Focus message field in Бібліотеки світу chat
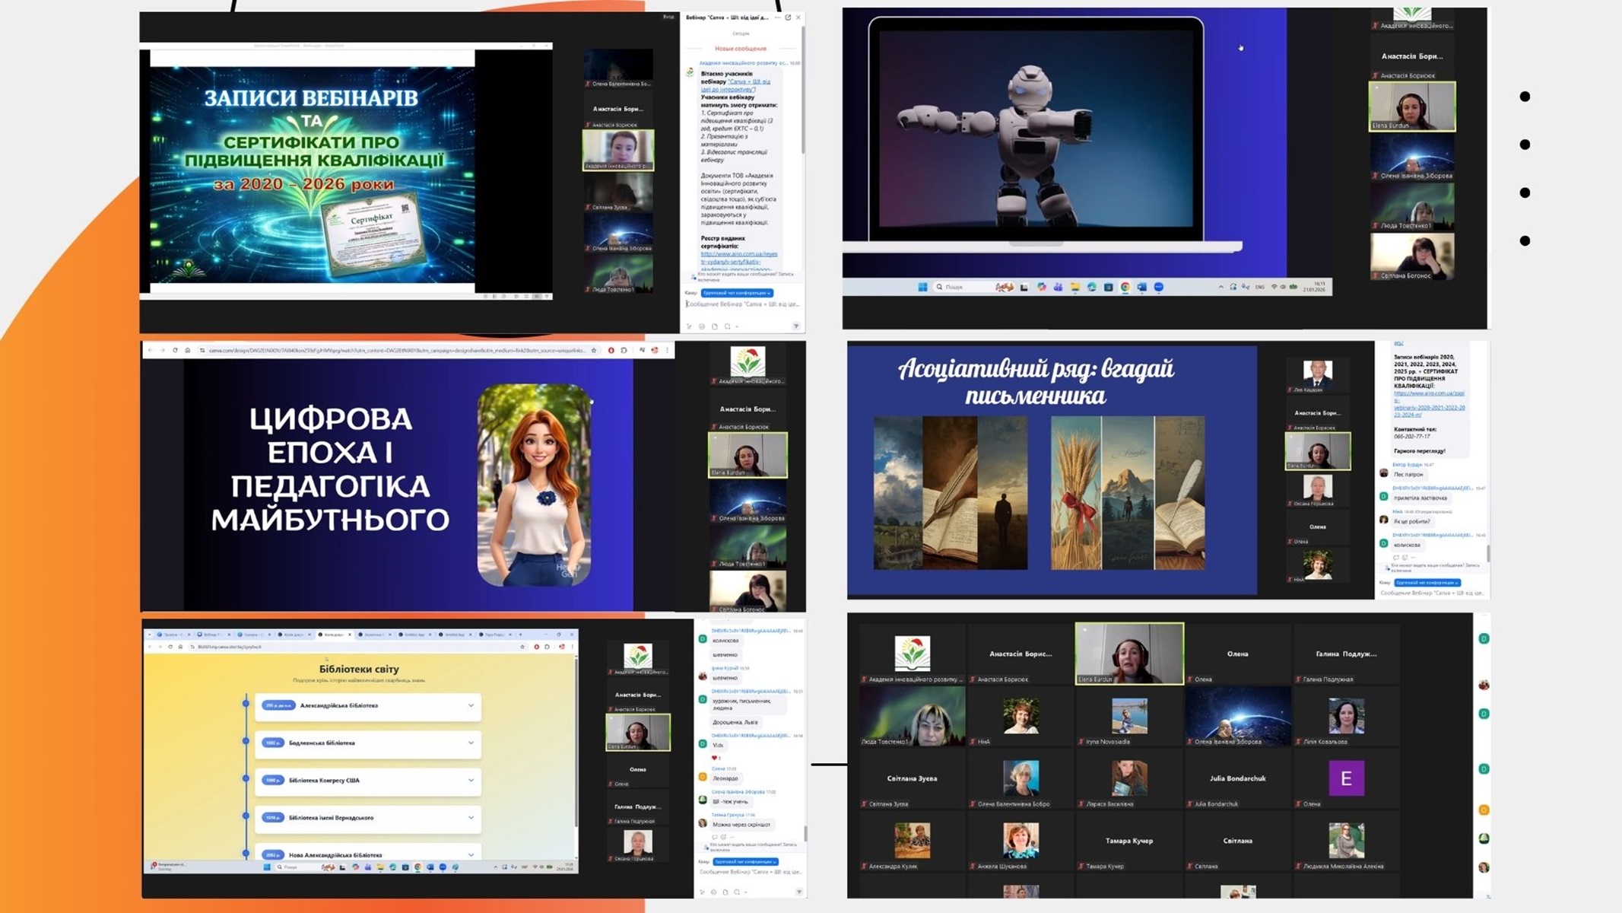The image size is (1622, 913). pos(749,872)
